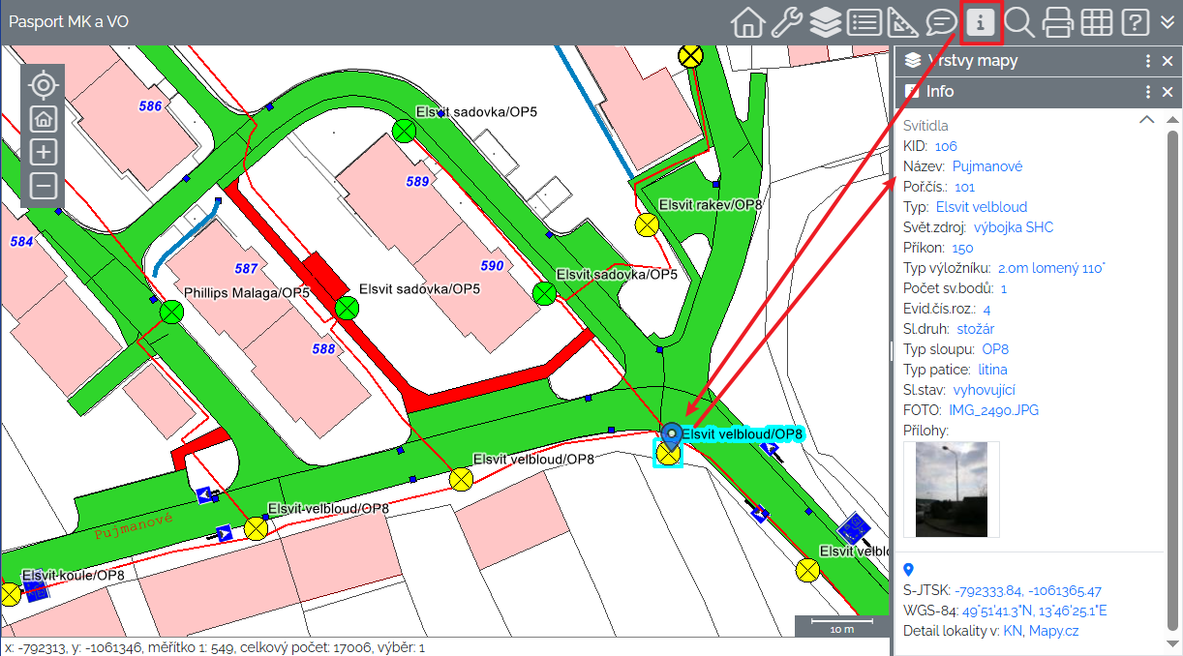Click the street lamp photo thumbnail
The width and height of the screenshot is (1183, 656).
pos(951,489)
